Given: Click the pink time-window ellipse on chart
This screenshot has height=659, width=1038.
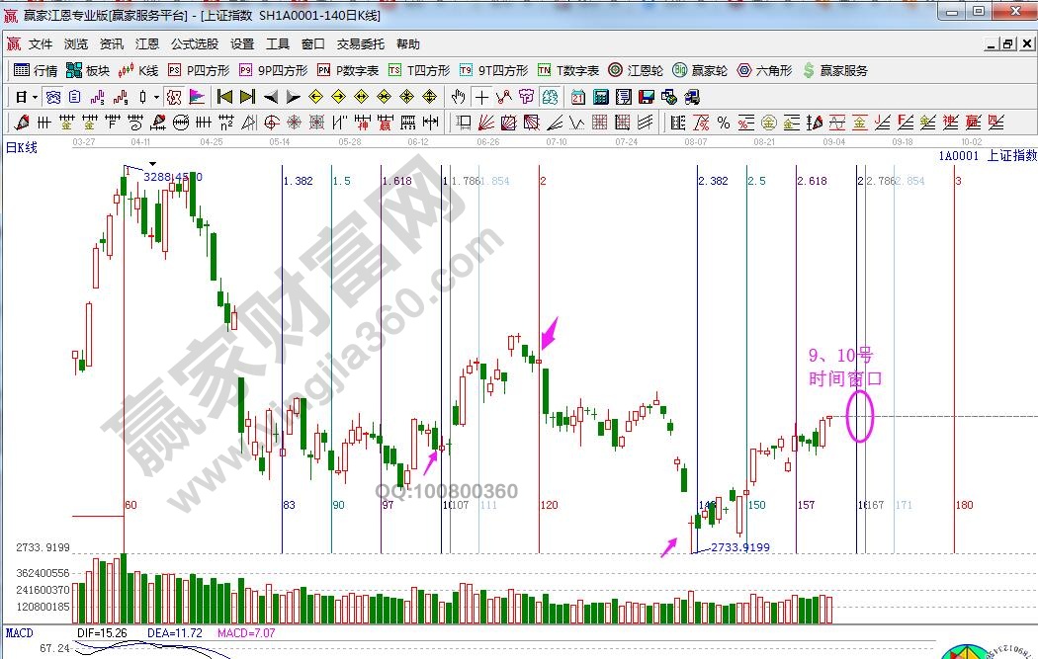Looking at the screenshot, I should coord(860,416).
